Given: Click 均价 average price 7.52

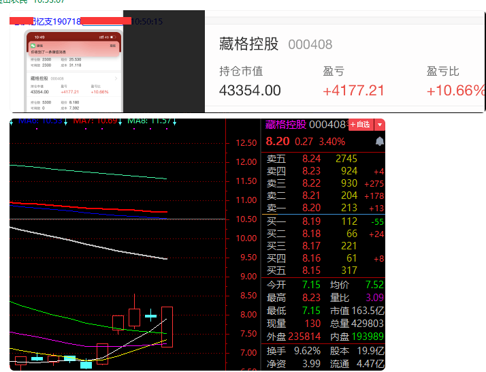Looking at the screenshot, I should tap(374, 285).
